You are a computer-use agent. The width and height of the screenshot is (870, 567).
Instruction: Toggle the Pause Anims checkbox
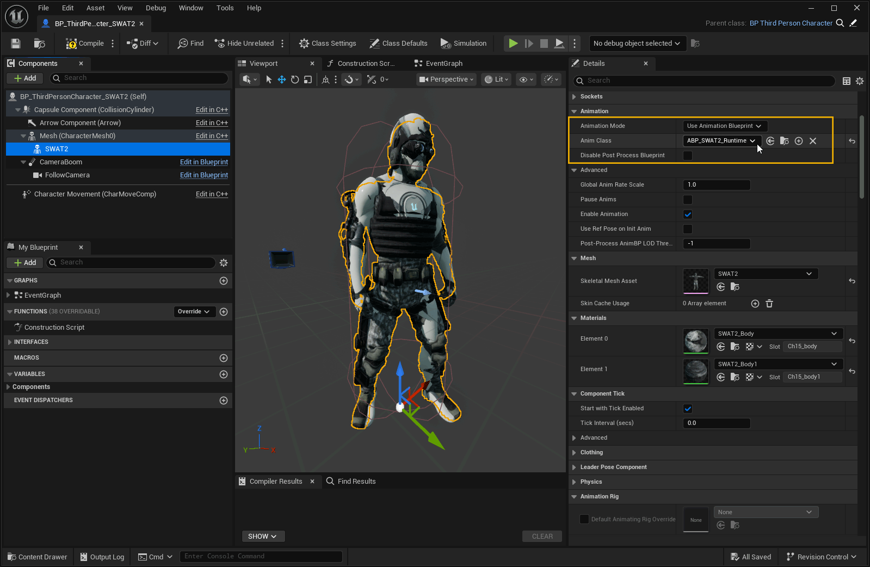(x=688, y=200)
